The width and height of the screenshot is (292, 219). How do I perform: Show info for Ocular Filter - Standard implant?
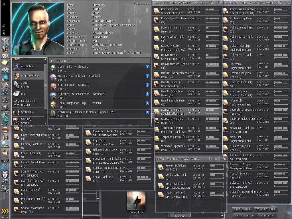[x=147, y=66]
